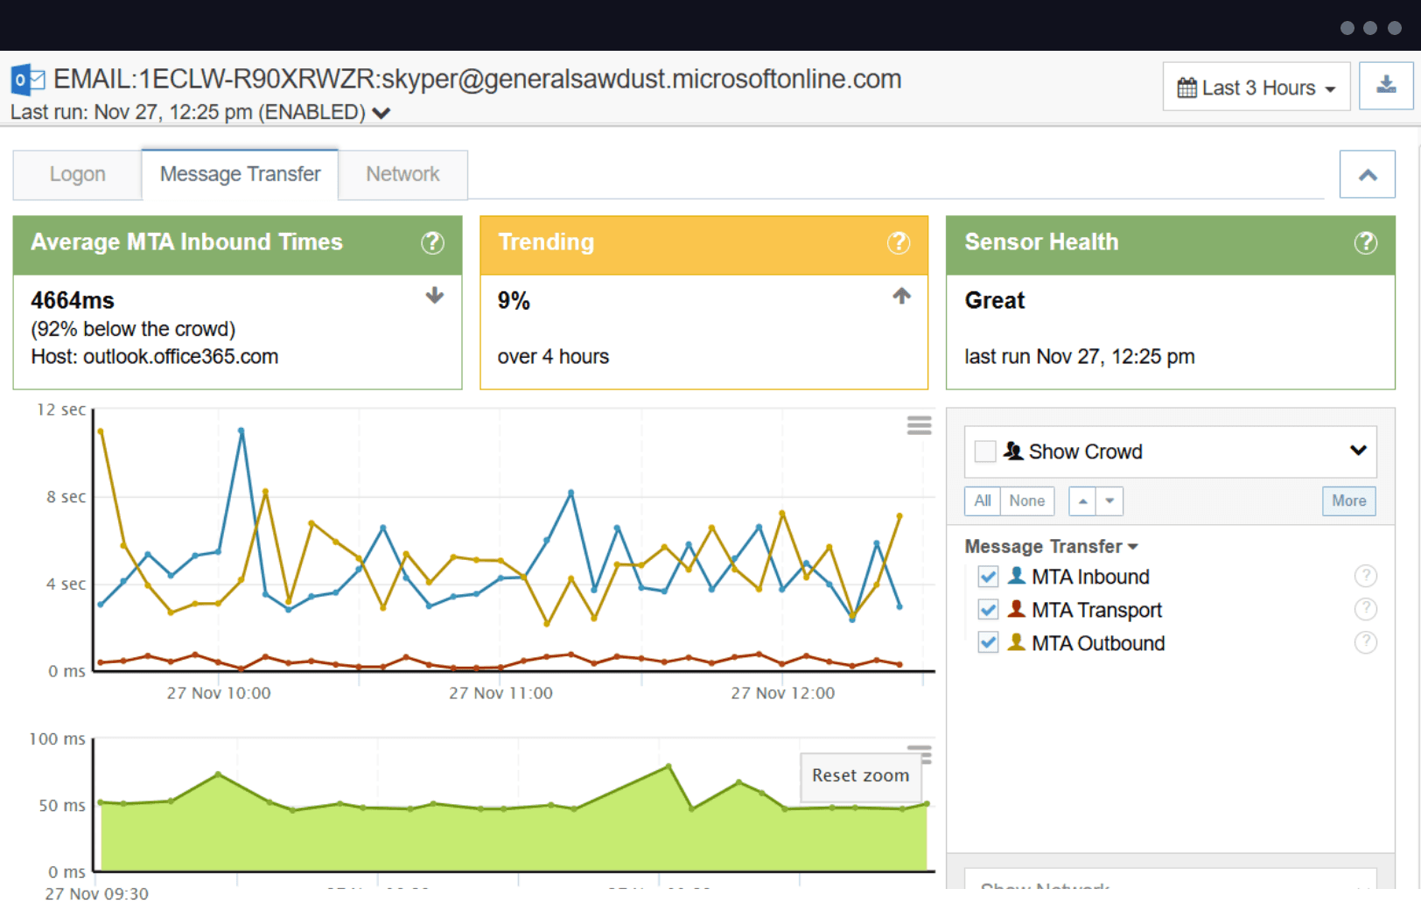
Task: Select None to deselect all sensors
Action: pos(1026,500)
